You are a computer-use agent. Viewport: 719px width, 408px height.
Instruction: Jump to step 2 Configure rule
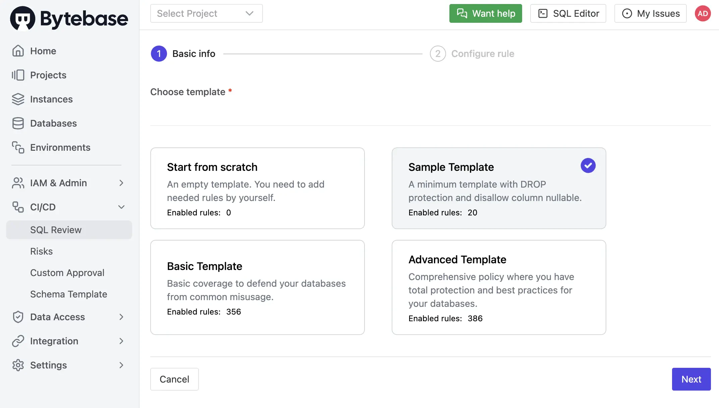pyautogui.click(x=472, y=54)
